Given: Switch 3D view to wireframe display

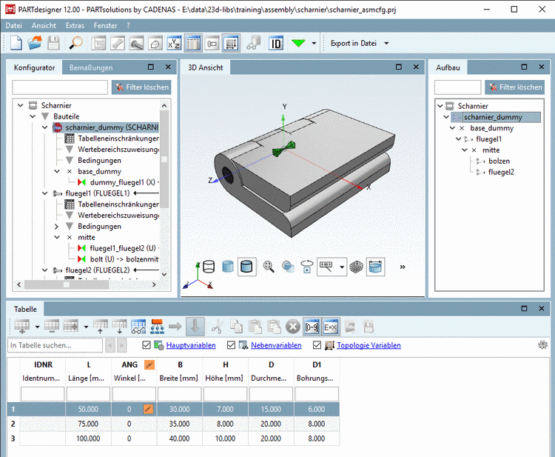Looking at the screenshot, I should (x=209, y=266).
